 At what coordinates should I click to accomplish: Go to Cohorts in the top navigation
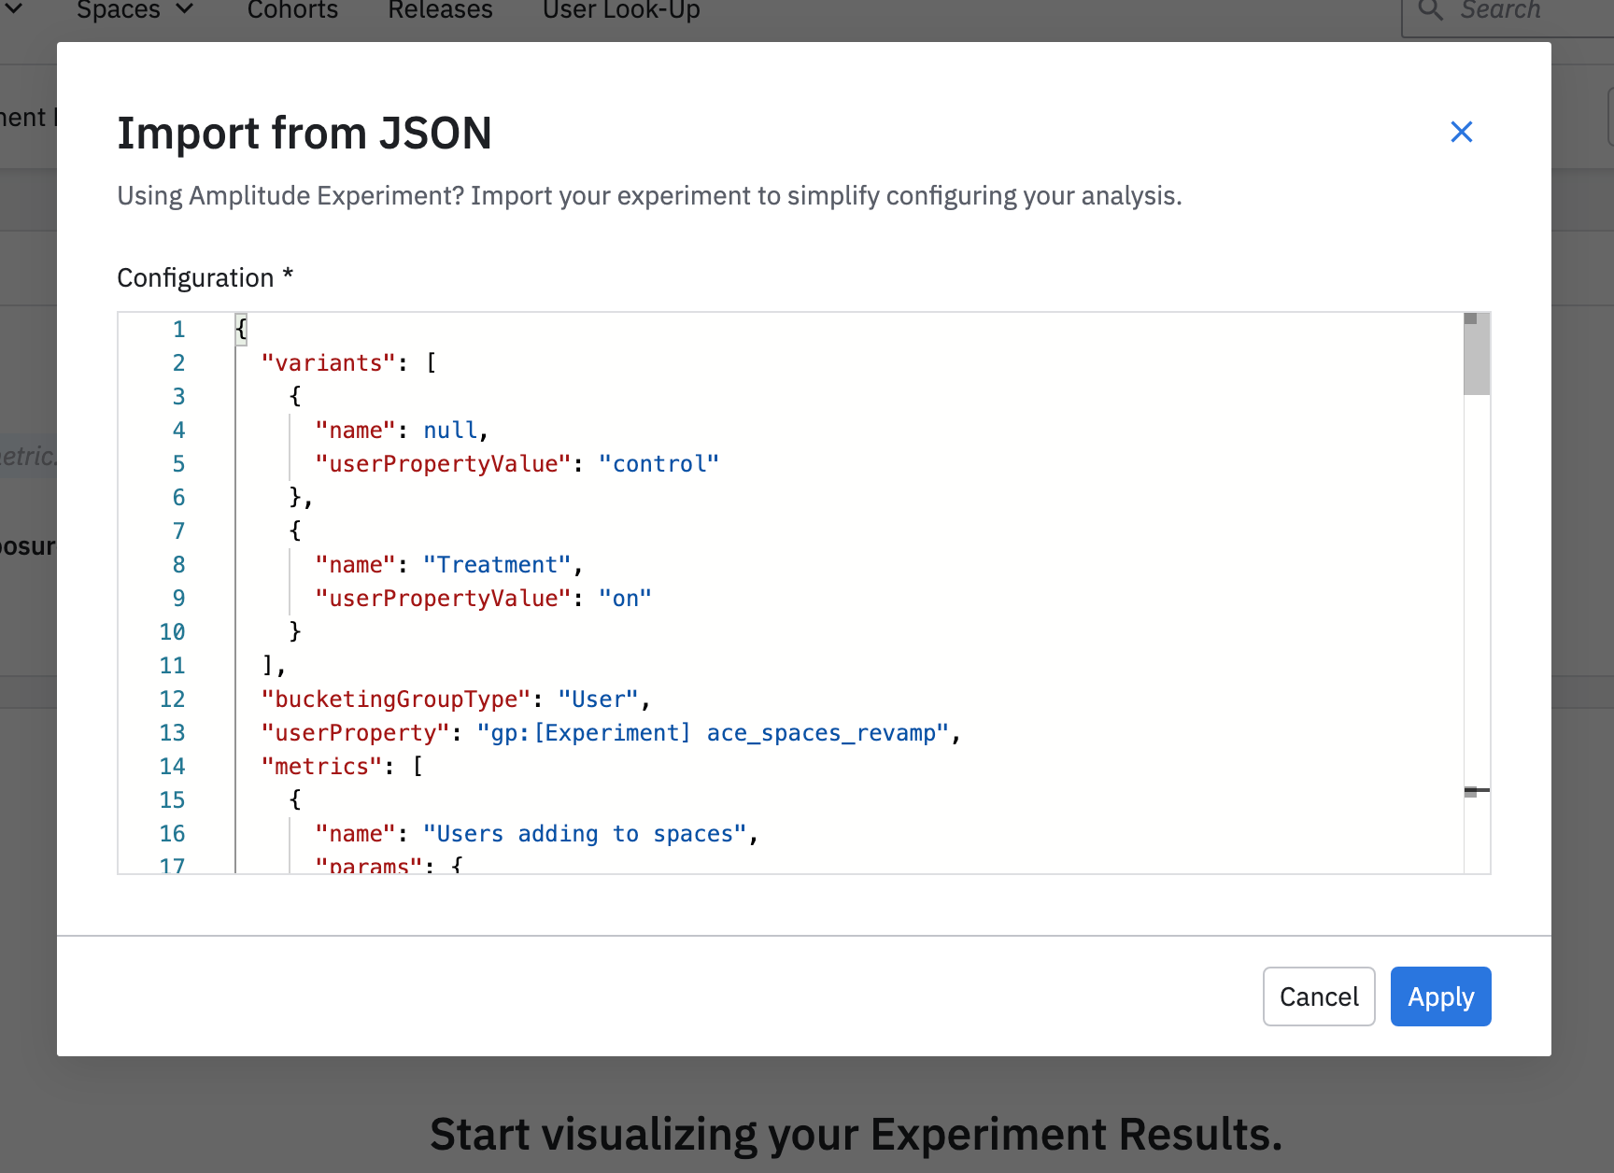pyautogui.click(x=292, y=10)
